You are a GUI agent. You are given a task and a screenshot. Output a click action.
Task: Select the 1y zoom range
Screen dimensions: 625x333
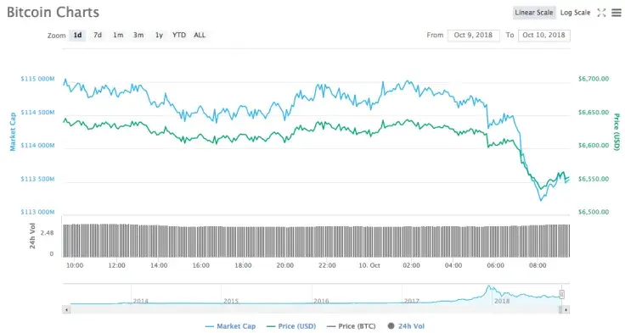159,35
